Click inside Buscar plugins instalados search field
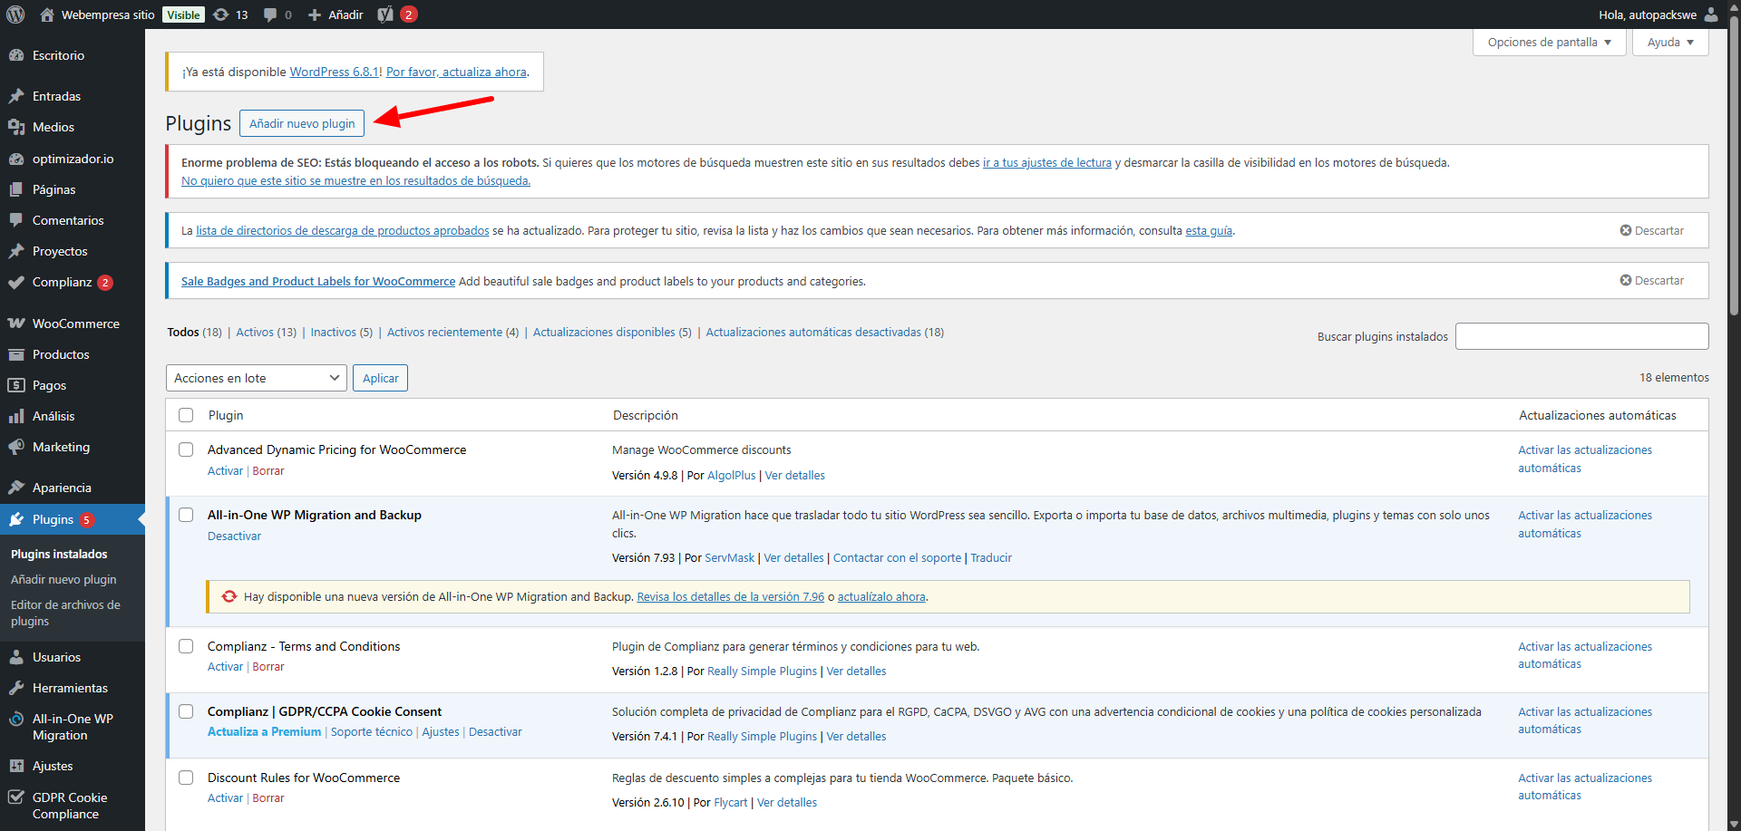 [1581, 336]
